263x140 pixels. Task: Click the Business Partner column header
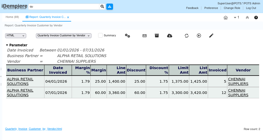25,70
